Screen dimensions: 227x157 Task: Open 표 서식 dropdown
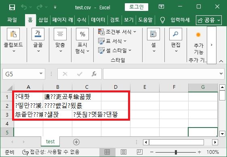(x=112, y=41)
